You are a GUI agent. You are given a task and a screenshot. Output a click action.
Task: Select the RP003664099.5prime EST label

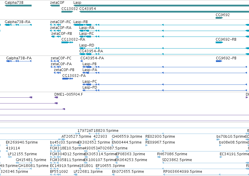point(183,172)
